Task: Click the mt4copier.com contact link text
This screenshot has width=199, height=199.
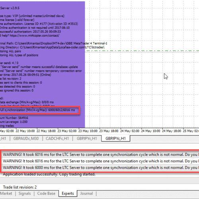Action: 35,35
